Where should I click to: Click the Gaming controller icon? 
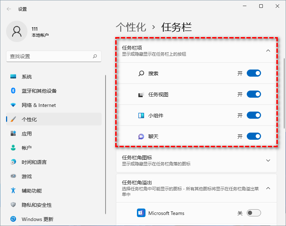(x=13, y=176)
